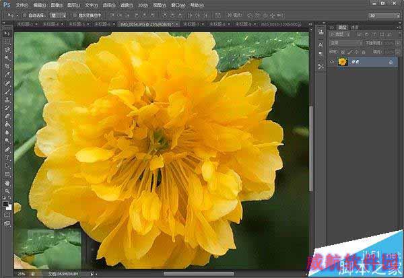Change the screen mode button
Screen dimensions: 404x278
tap(7, 223)
